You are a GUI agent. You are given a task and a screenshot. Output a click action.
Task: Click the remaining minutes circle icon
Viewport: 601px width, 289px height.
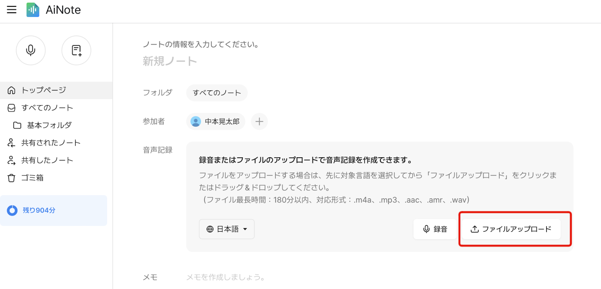[12, 210]
